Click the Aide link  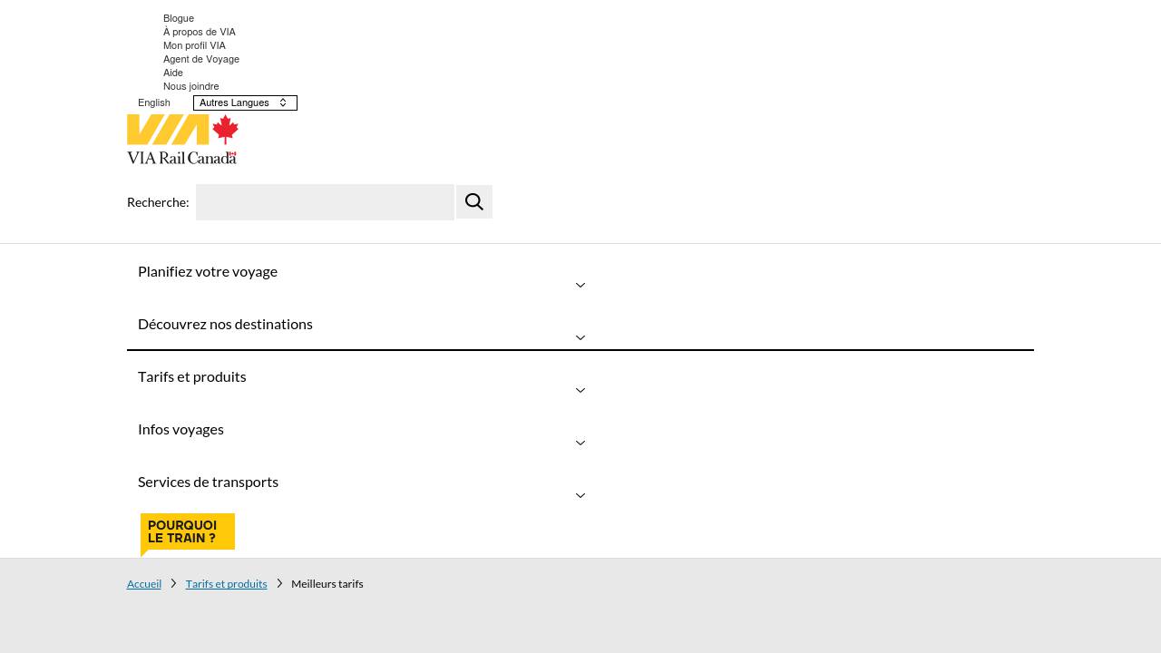click(173, 73)
